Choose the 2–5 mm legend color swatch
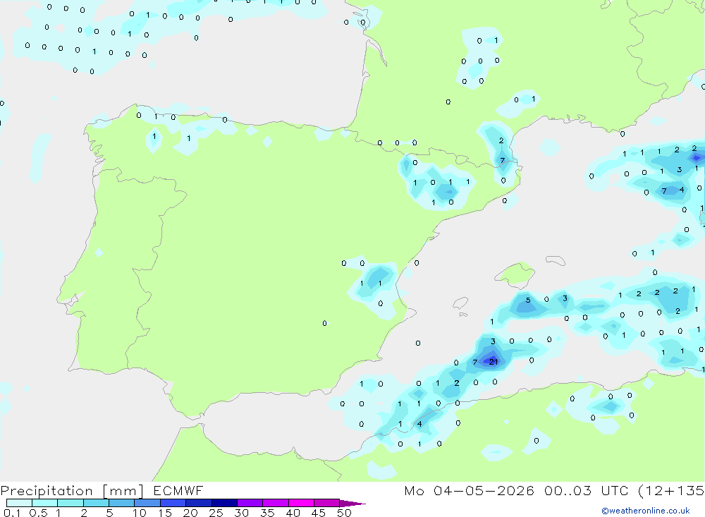 96,503
